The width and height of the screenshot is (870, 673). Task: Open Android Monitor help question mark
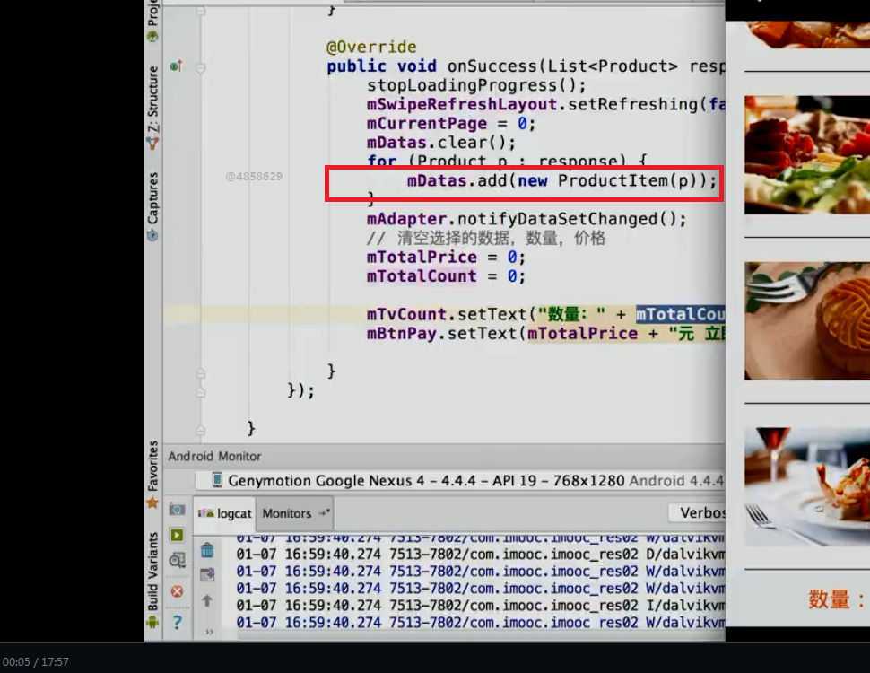point(177,622)
